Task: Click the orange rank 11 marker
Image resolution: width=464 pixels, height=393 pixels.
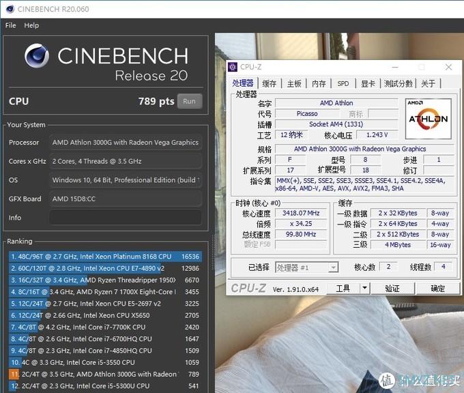Action: [14, 375]
